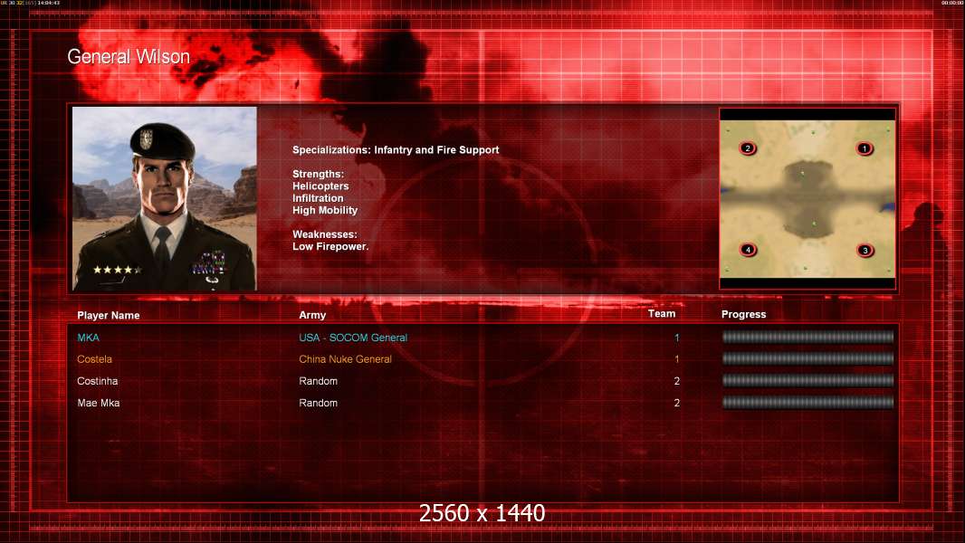The height and width of the screenshot is (543, 965).
Task: Click the Progress column header
Action: [x=743, y=314]
